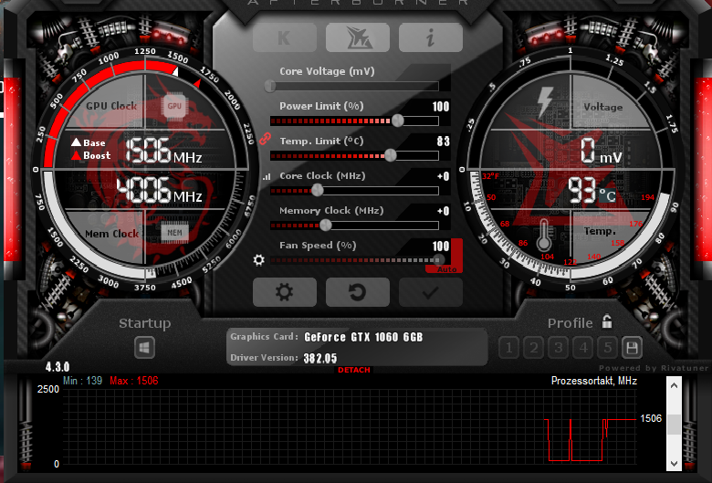Click the 0 mV voltage readout

click(601, 152)
